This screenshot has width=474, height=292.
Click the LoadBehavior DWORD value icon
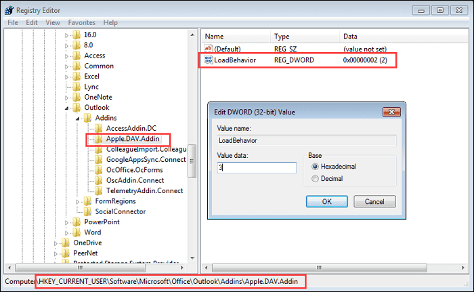click(x=209, y=61)
